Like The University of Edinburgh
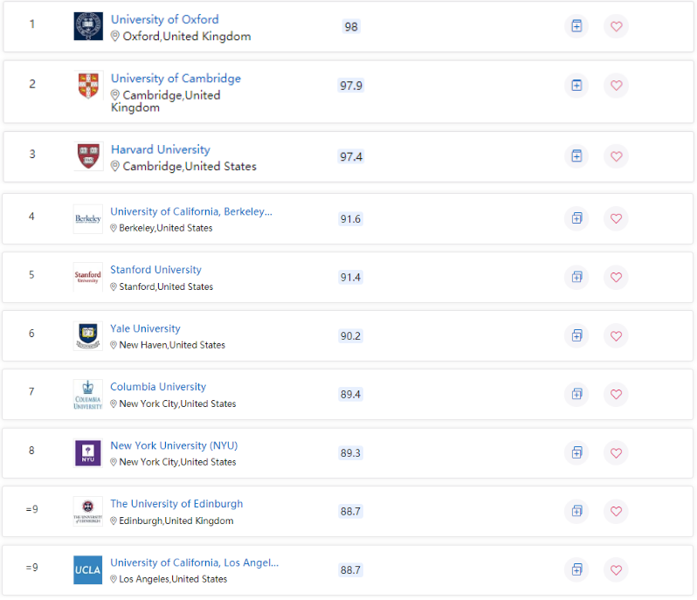This screenshot has width=697, height=600. click(617, 511)
